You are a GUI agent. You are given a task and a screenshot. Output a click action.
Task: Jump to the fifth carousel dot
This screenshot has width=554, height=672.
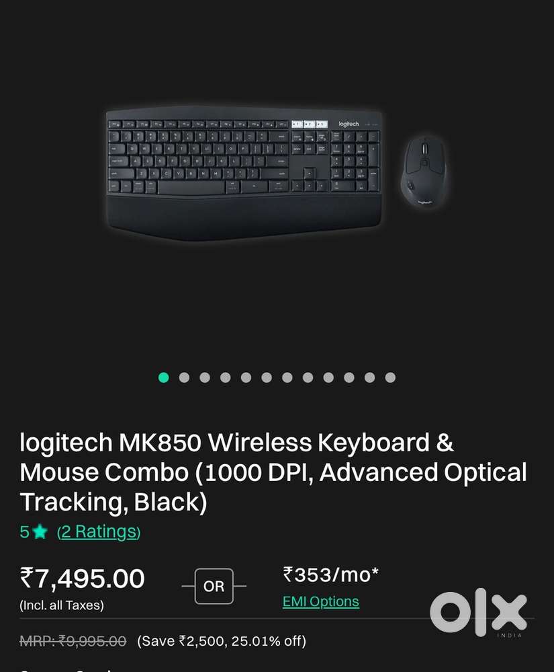coord(246,377)
